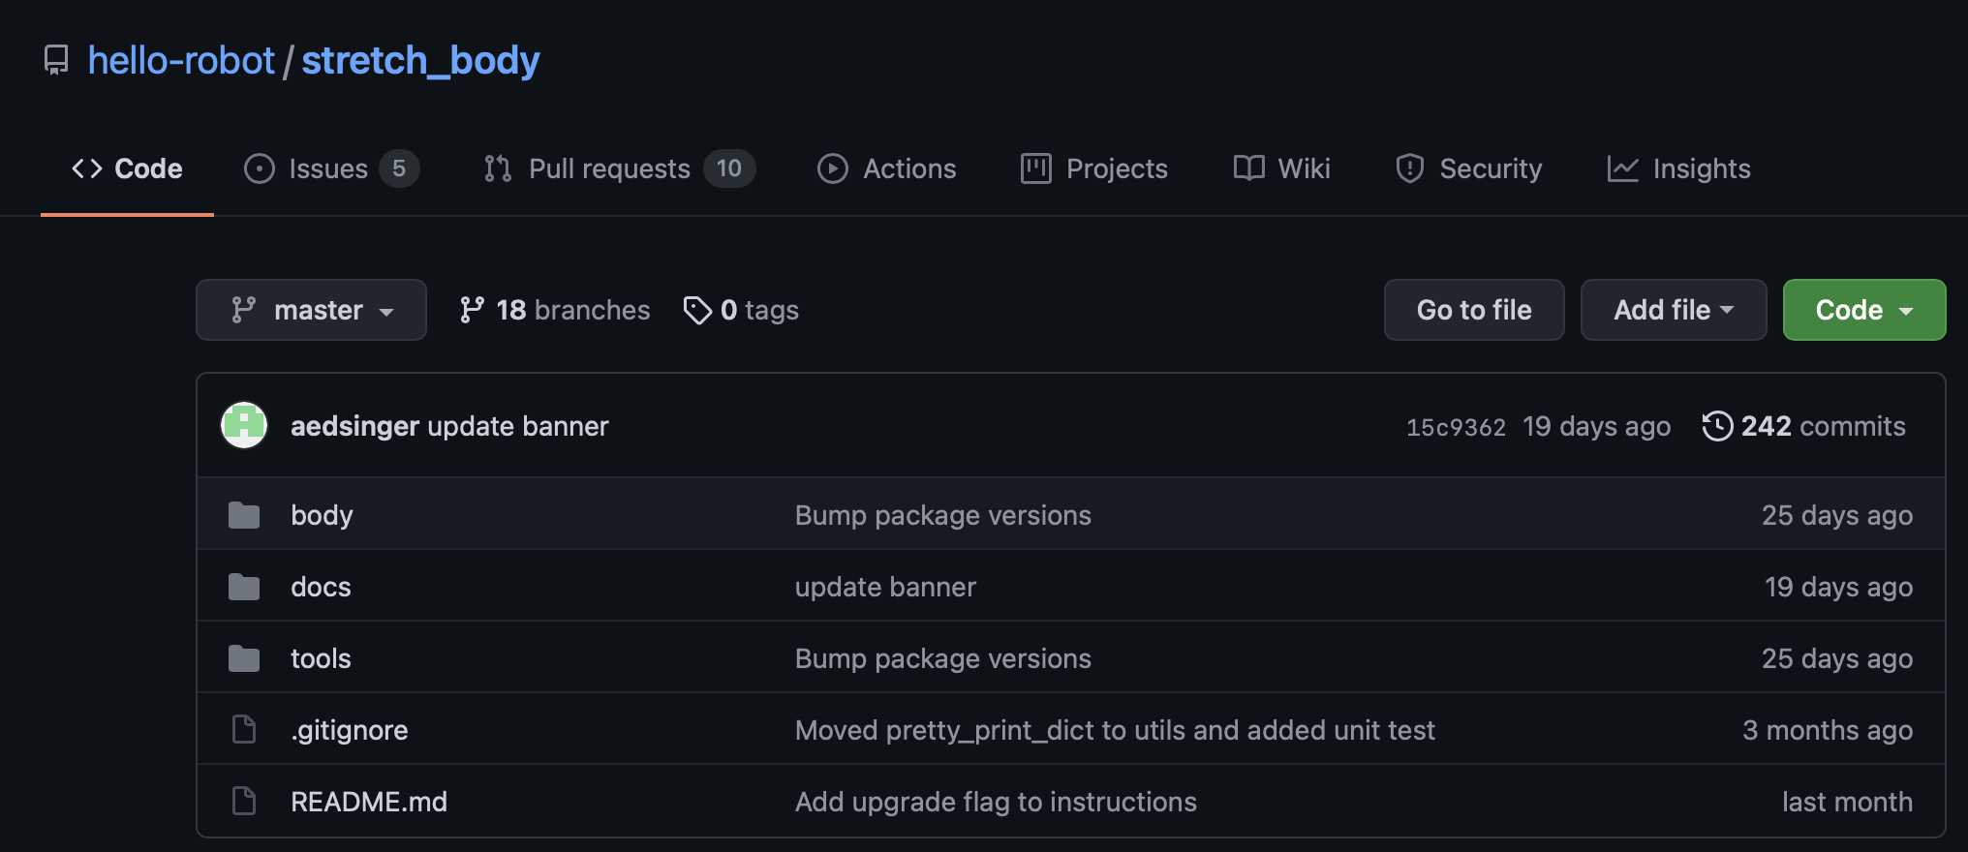The height and width of the screenshot is (852, 1968).
Task: Click the .gitignore file icon
Action: pyautogui.click(x=244, y=730)
